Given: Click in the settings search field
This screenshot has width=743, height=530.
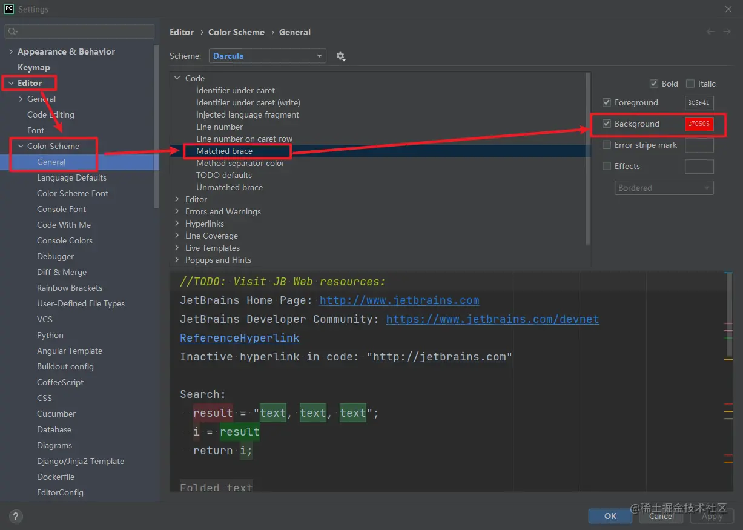Looking at the screenshot, I should click(x=79, y=31).
